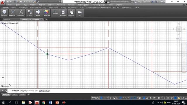Open the Сервис menu
This screenshot has width=187, height=105.
(x=51, y=5)
